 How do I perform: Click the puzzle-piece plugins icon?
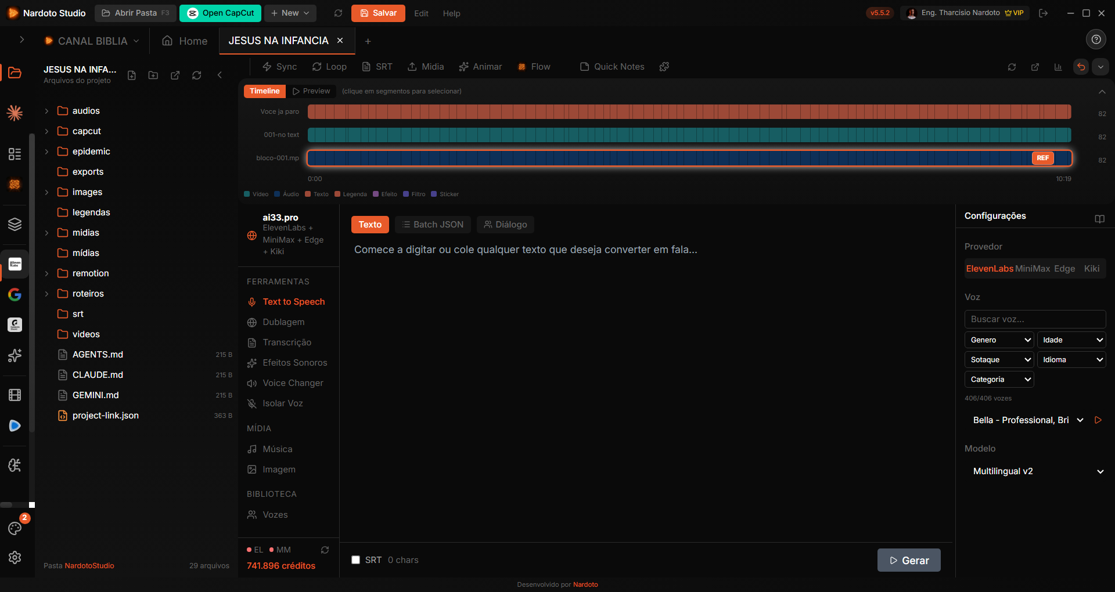point(664,67)
